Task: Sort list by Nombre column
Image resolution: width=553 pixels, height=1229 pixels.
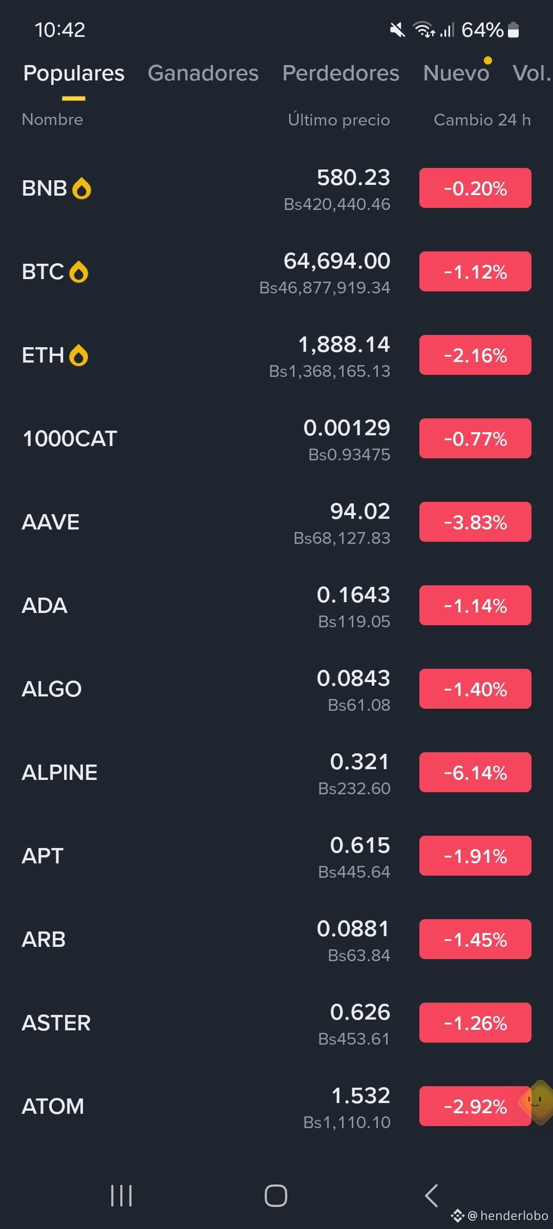Action: 52,119
